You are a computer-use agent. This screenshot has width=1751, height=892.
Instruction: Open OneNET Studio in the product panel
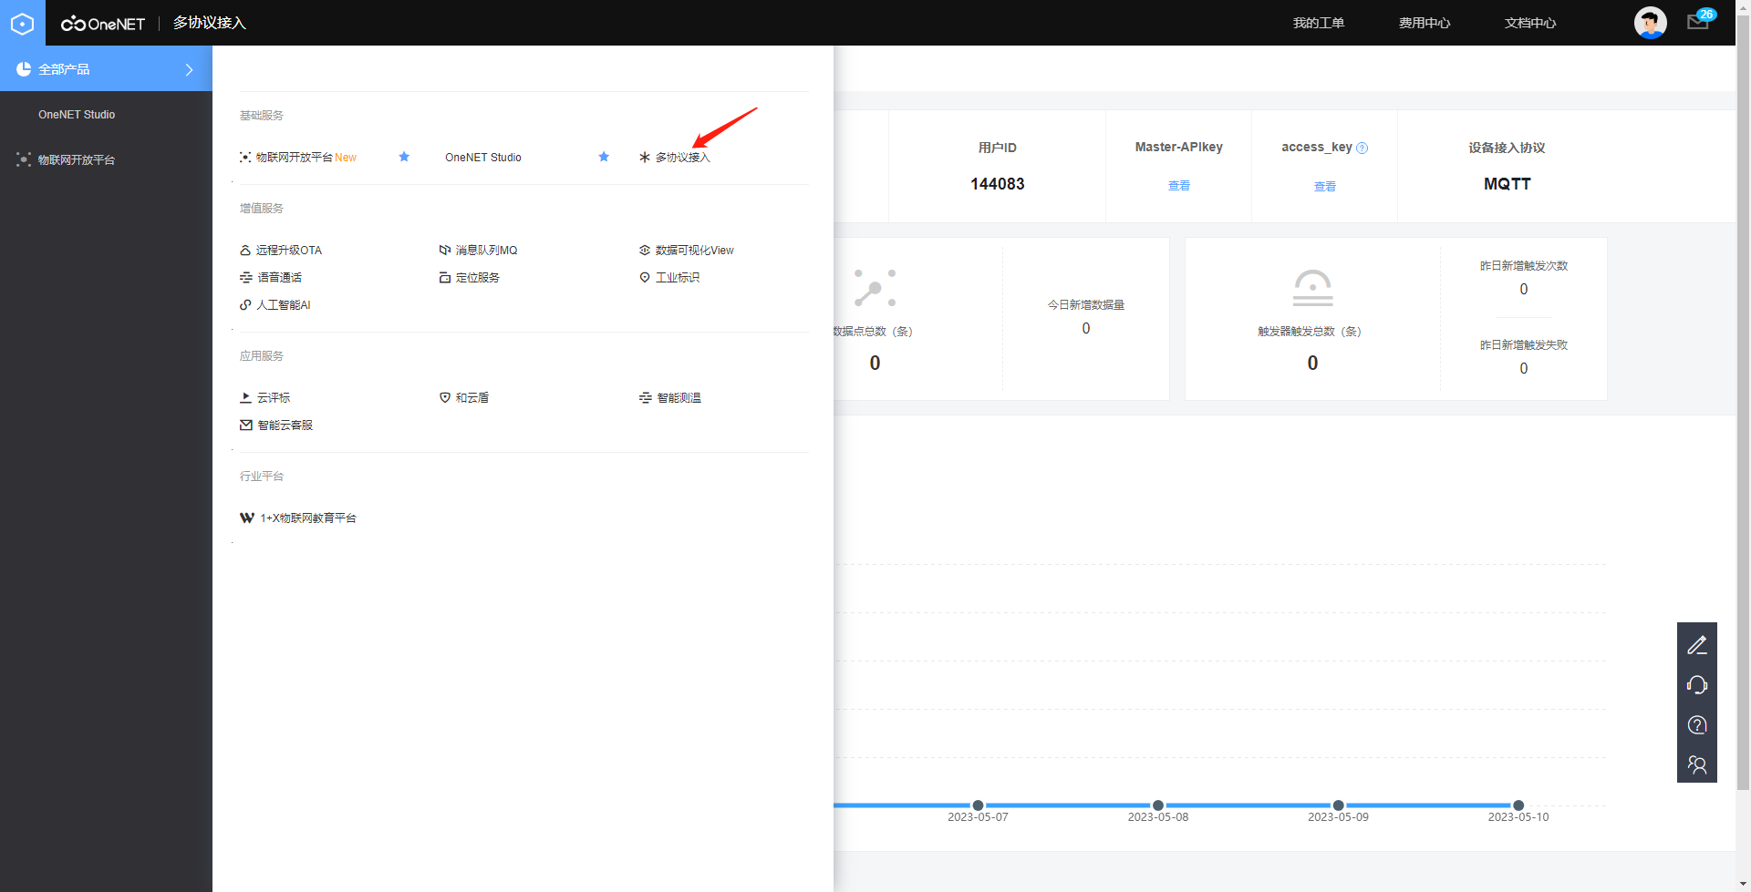[x=483, y=158]
